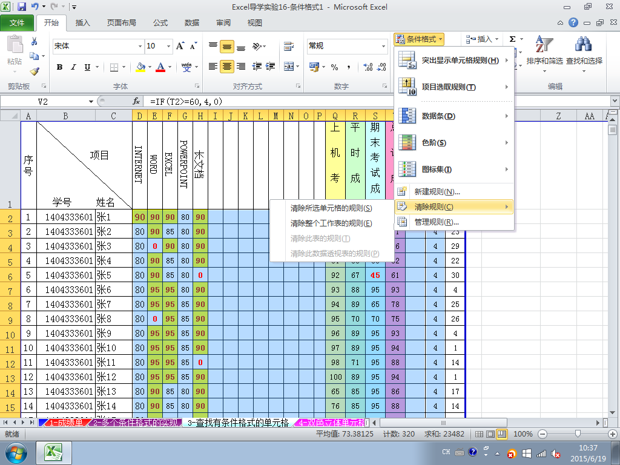Click the merge and center icon
The image size is (620, 465).
click(289, 67)
